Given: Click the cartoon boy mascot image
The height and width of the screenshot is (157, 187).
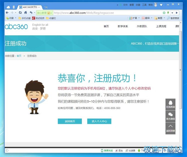Looking at the screenshot, I should 36,97.
